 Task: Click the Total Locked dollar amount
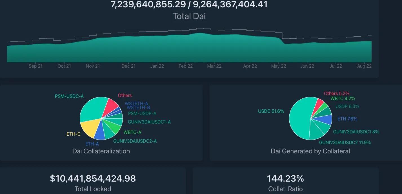click(x=93, y=178)
